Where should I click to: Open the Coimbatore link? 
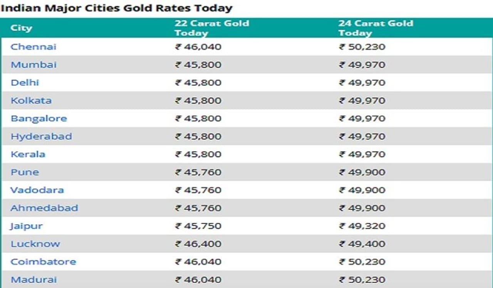(43, 262)
